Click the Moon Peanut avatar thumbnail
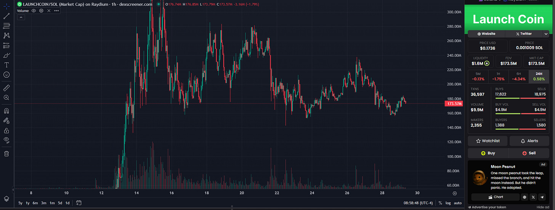The image size is (555, 210). coord(479,177)
